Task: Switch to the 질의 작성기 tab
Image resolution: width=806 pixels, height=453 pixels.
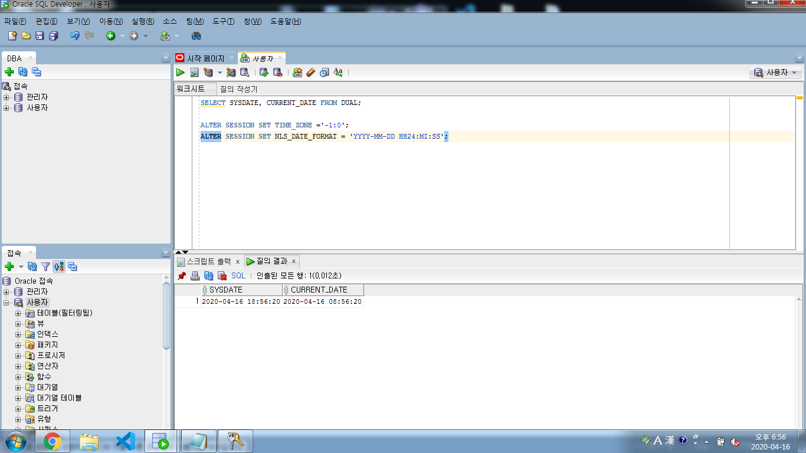Action: [x=238, y=89]
